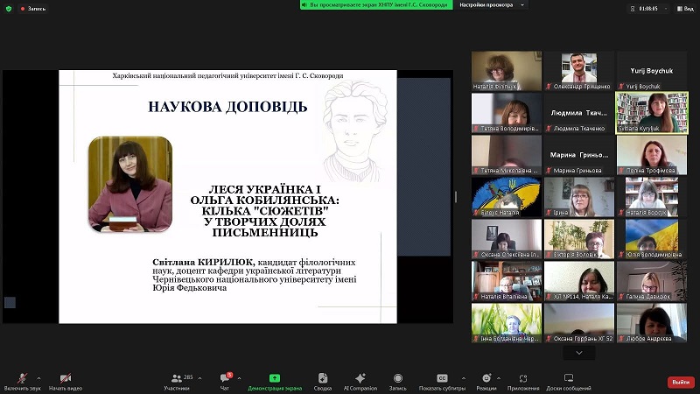Image resolution: width=700 pixels, height=394 pixels.
Task: Select Yurij Boychuk participant tile
Action: coord(652,71)
